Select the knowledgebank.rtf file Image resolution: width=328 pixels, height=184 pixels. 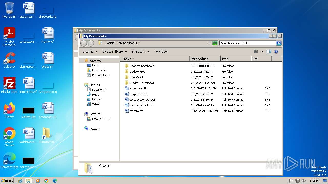click(139, 105)
